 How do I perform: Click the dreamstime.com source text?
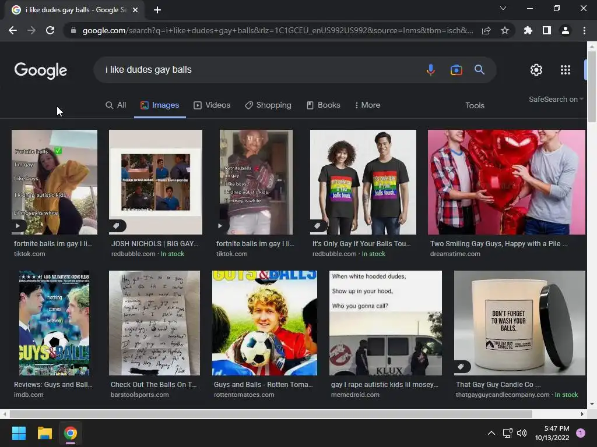click(x=455, y=254)
